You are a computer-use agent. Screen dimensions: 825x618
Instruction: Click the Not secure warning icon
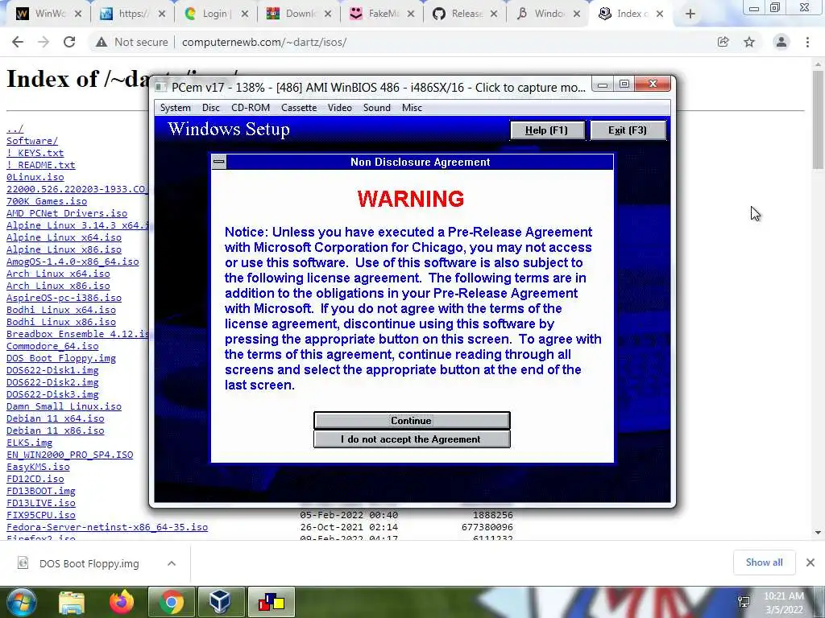point(102,42)
